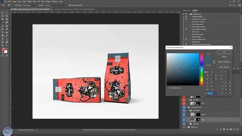Select the Blur tool

tap(7, 32)
